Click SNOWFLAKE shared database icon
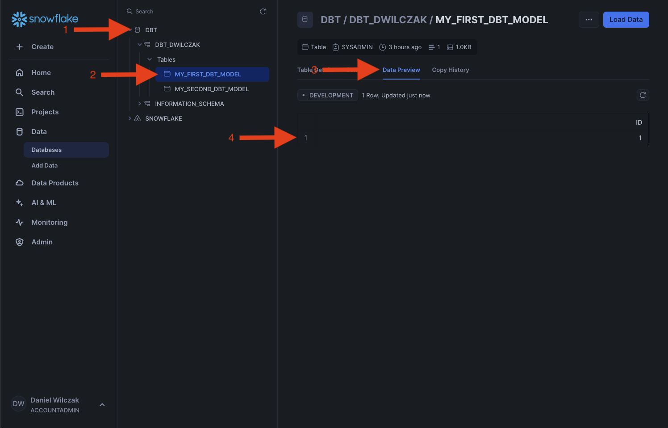This screenshot has height=428, width=668. (x=138, y=118)
